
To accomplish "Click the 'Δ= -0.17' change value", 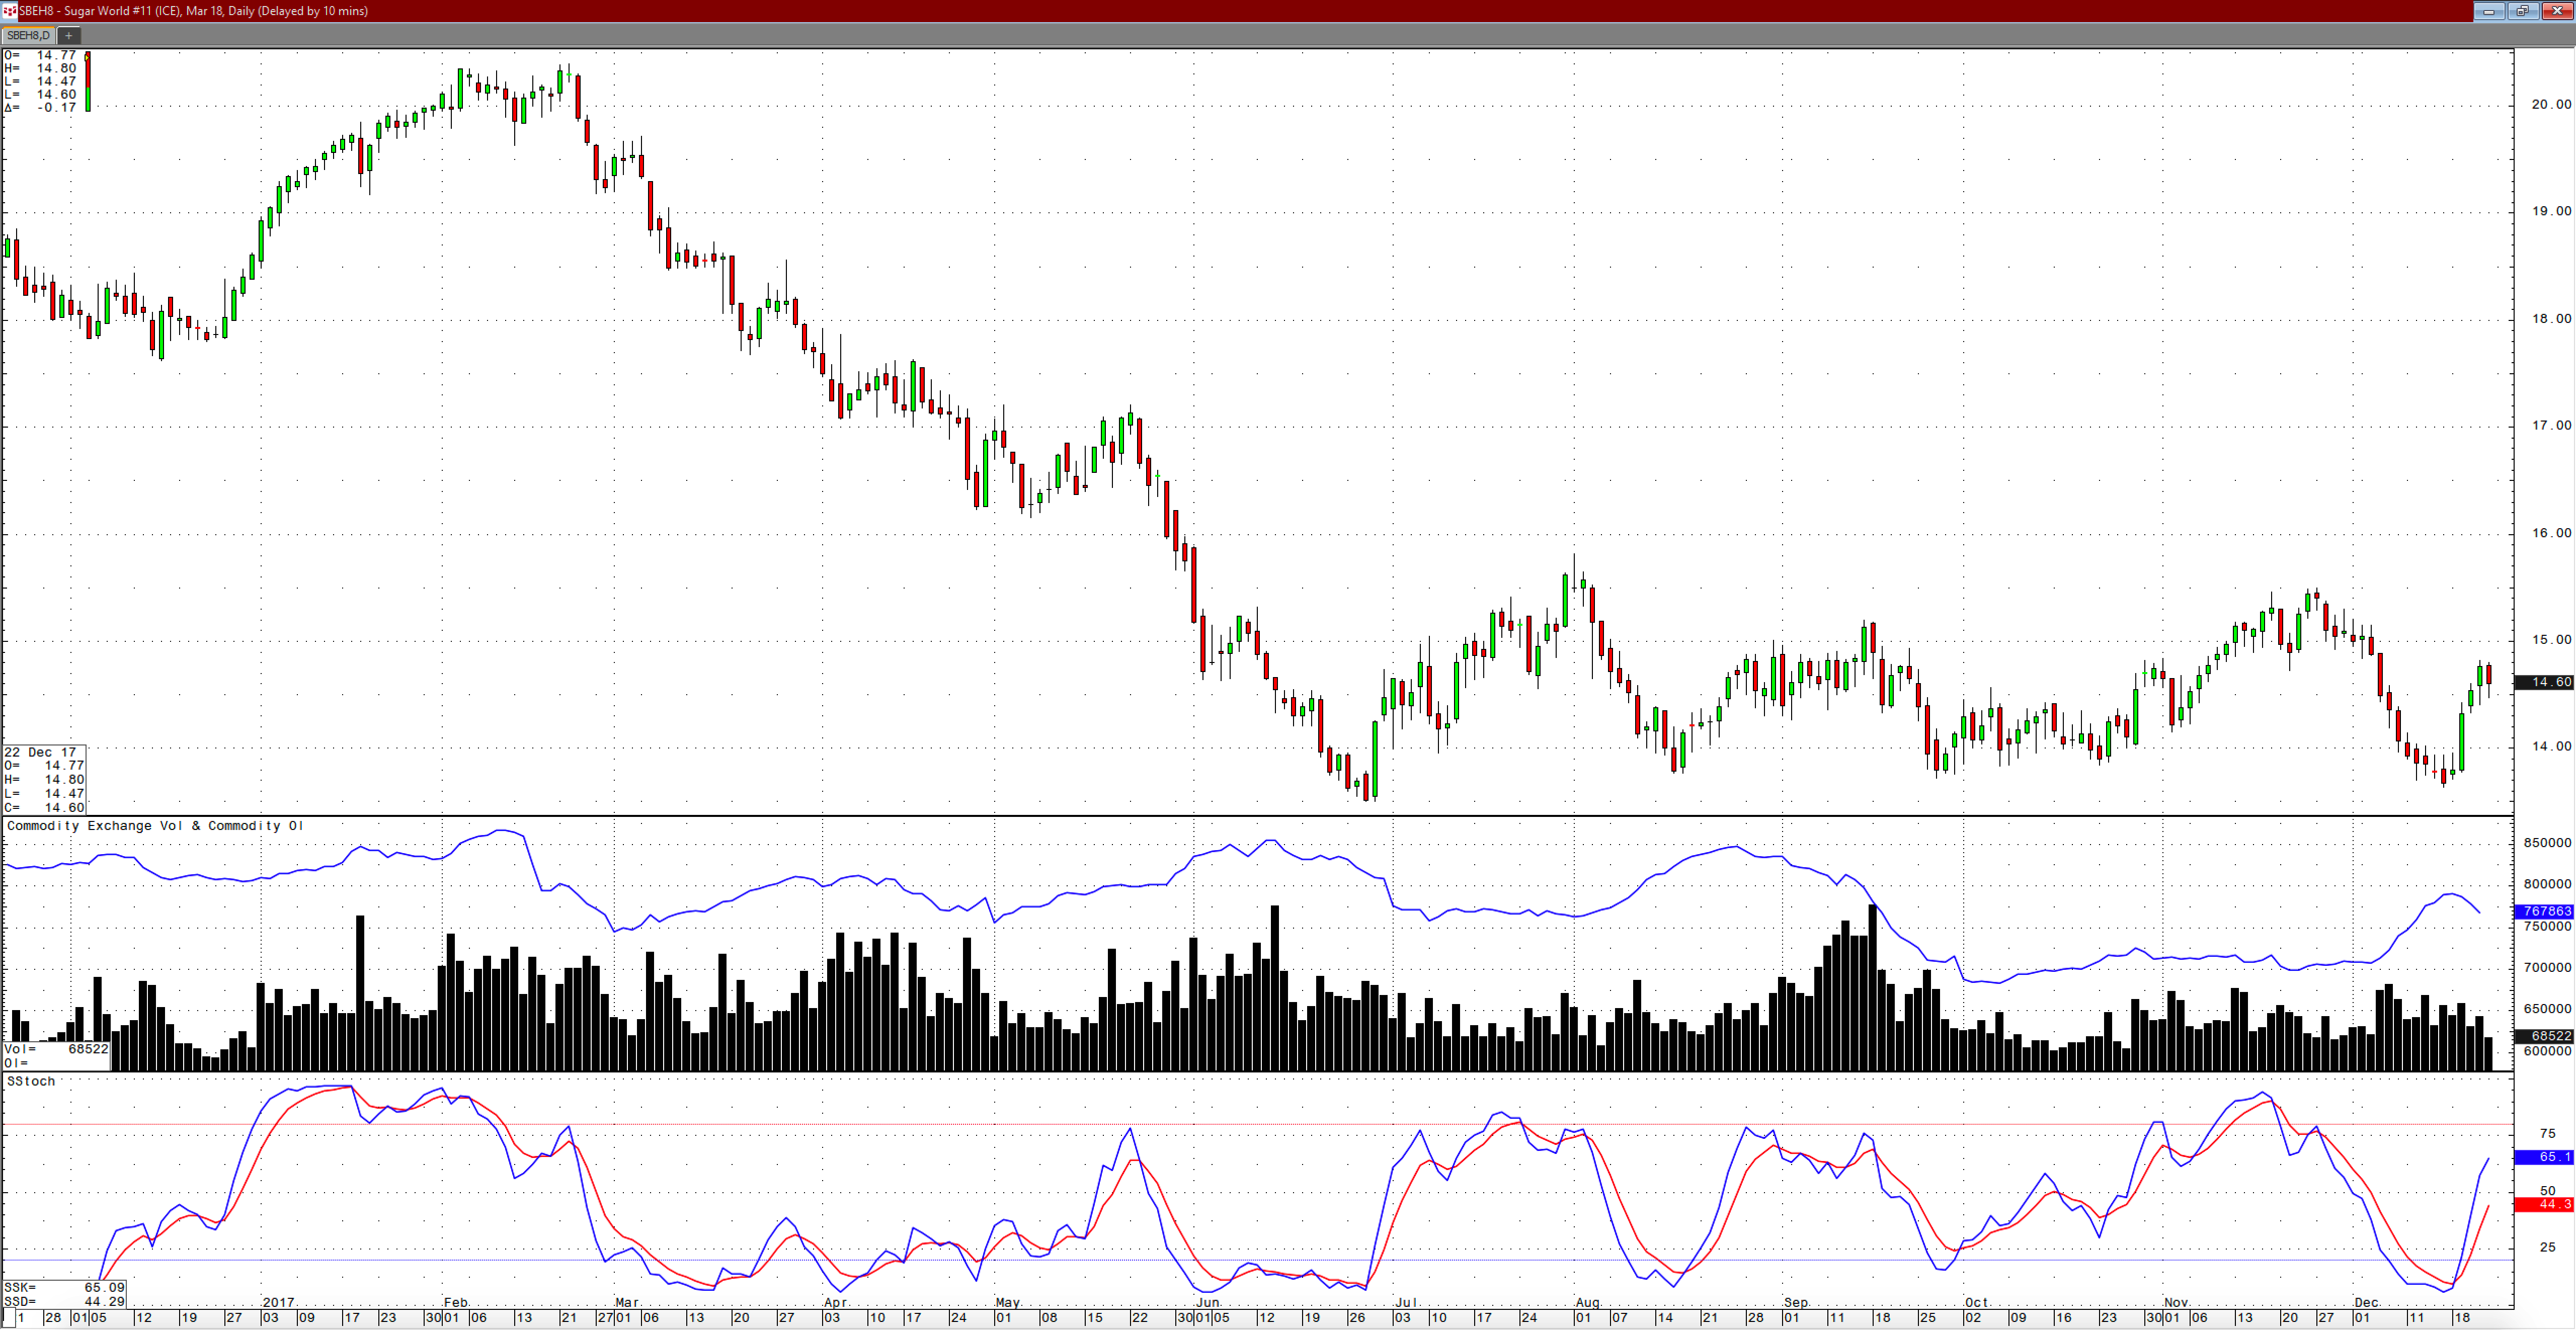I will click(x=40, y=108).
